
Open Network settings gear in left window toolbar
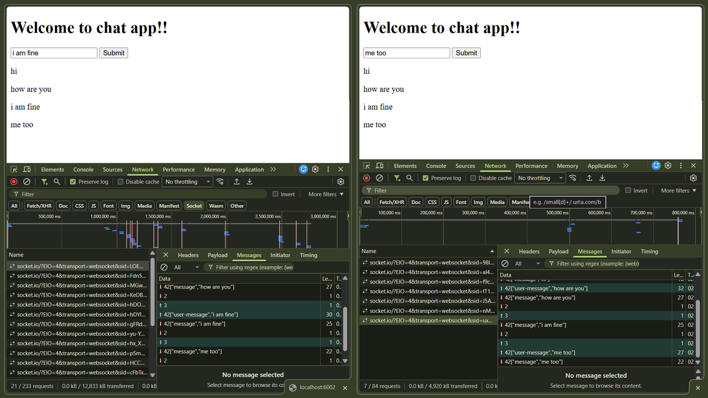340,182
